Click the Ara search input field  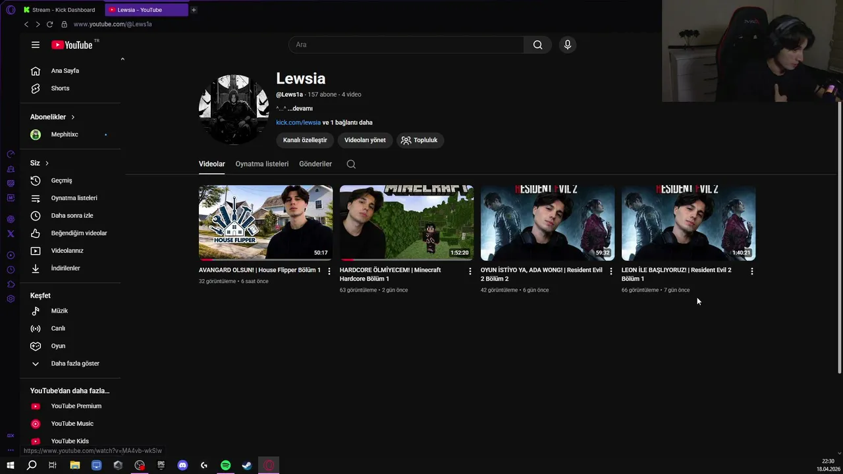406,45
